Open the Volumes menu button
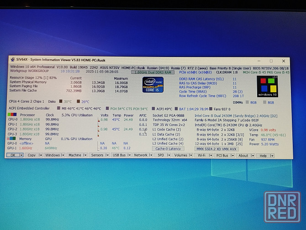Screen dimensions: 306x230 tap(181, 156)
